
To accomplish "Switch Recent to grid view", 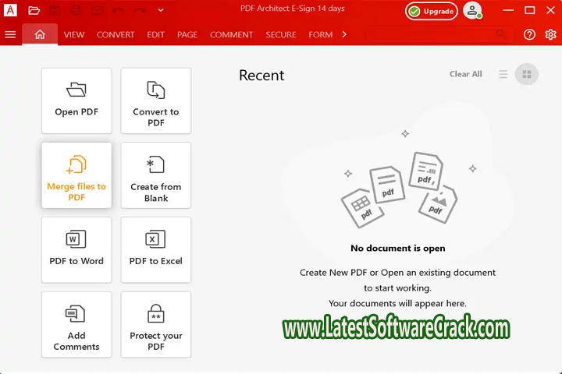I will click(527, 74).
